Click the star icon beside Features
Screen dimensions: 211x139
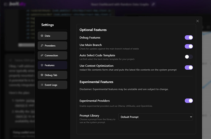click(x=42, y=65)
